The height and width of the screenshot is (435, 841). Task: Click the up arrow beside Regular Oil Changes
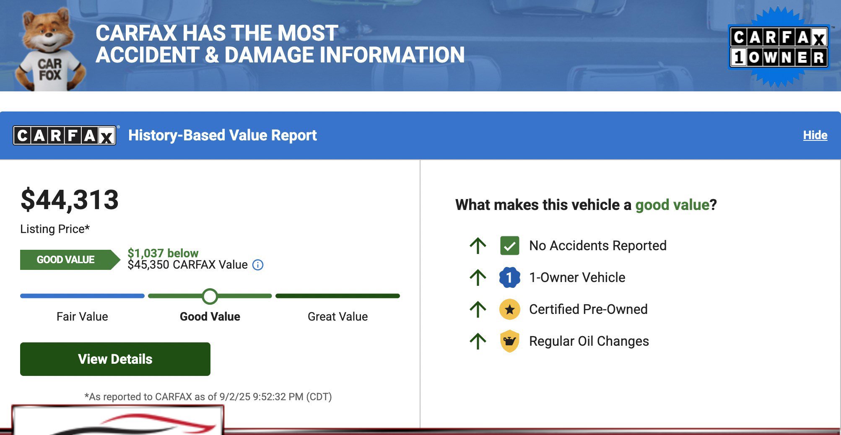[x=478, y=341]
